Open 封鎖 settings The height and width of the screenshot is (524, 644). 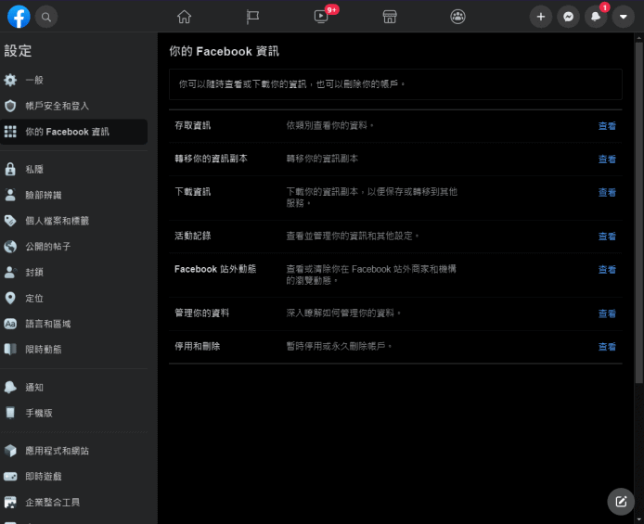(x=74, y=272)
